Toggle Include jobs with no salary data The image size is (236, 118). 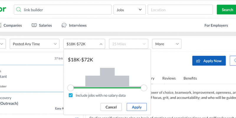point(71,95)
